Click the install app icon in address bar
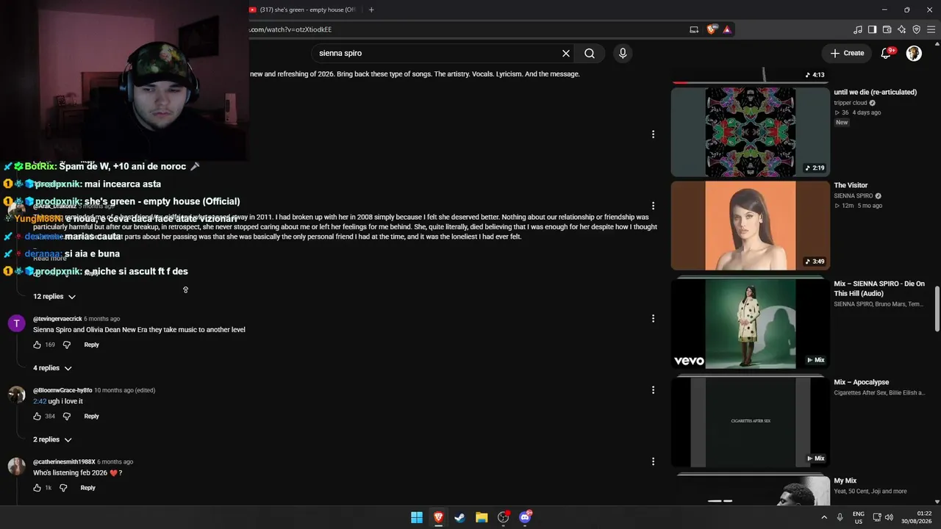 pos(694,29)
